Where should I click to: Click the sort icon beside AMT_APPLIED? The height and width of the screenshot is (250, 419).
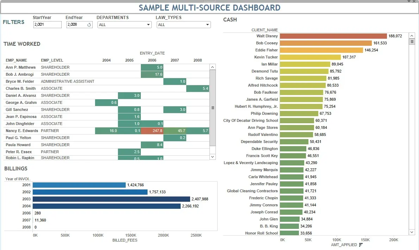pyautogui.click(x=361, y=245)
